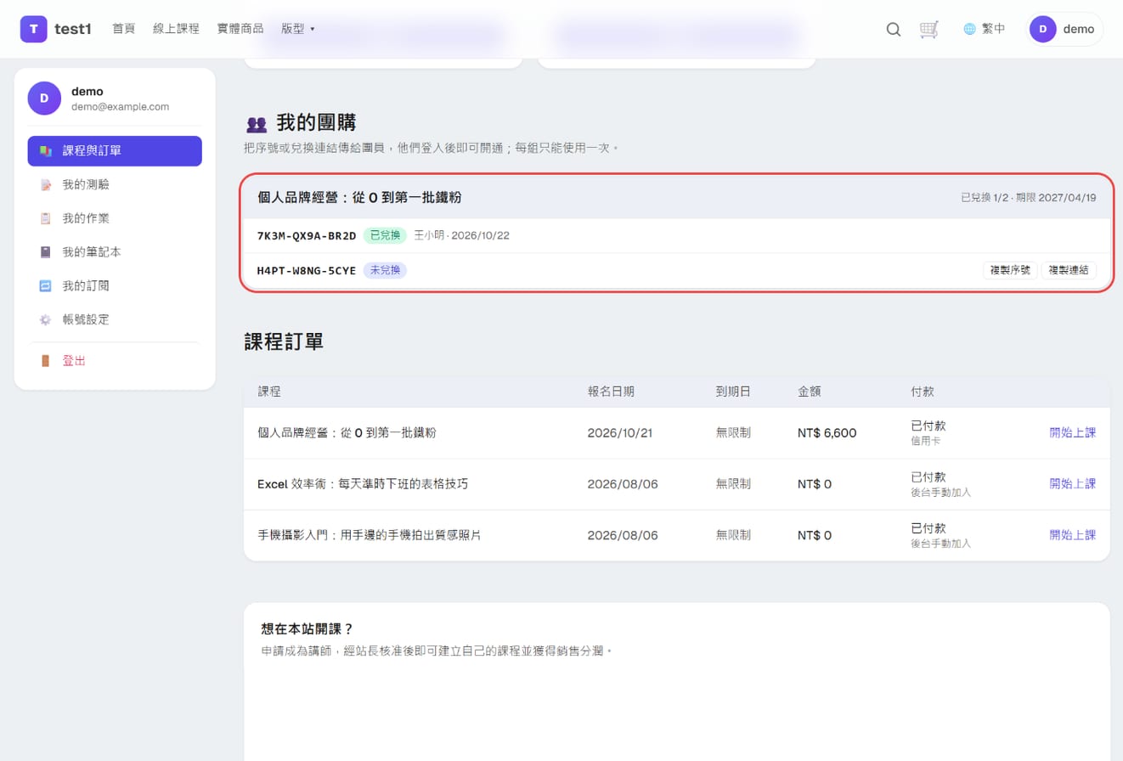Image resolution: width=1123 pixels, height=761 pixels.
Task: Click the 我的訂閱 refresh icon
Action: tap(46, 286)
